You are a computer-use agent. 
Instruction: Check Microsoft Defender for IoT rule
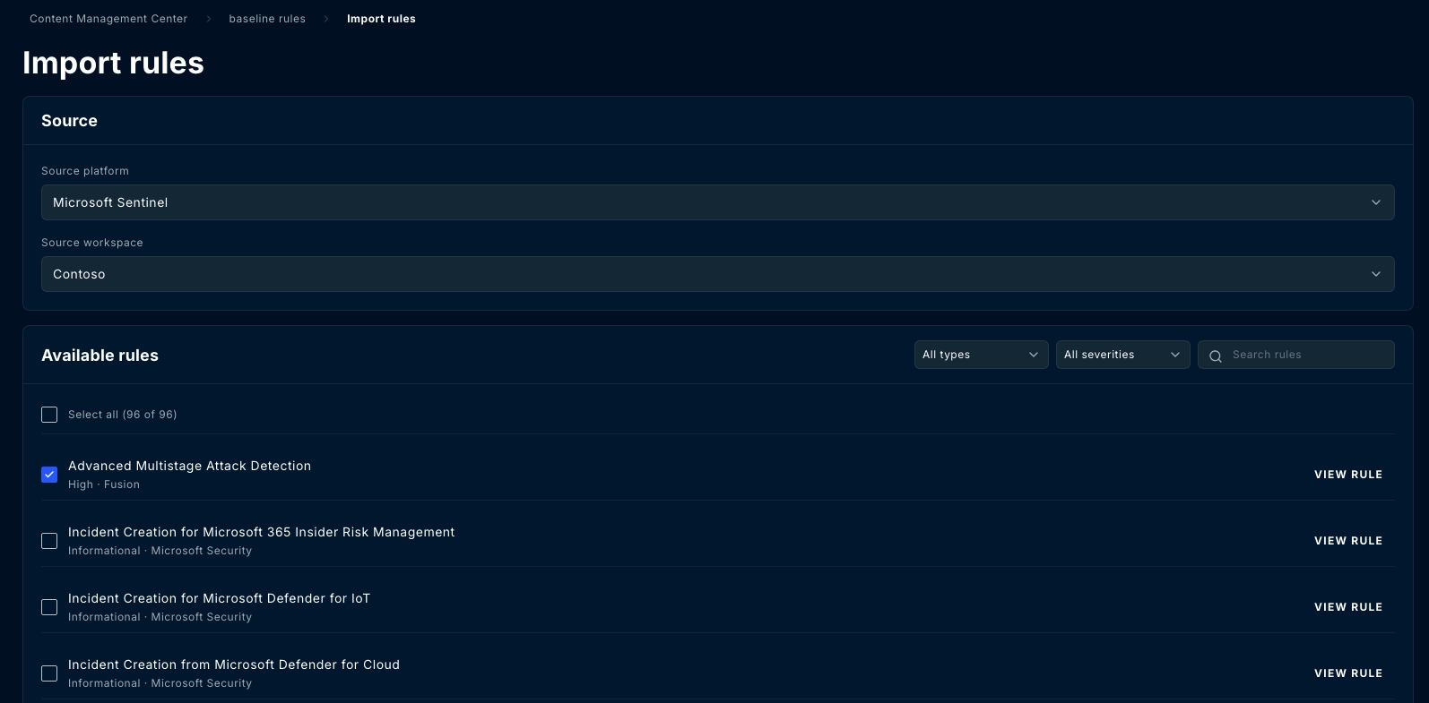[49, 607]
